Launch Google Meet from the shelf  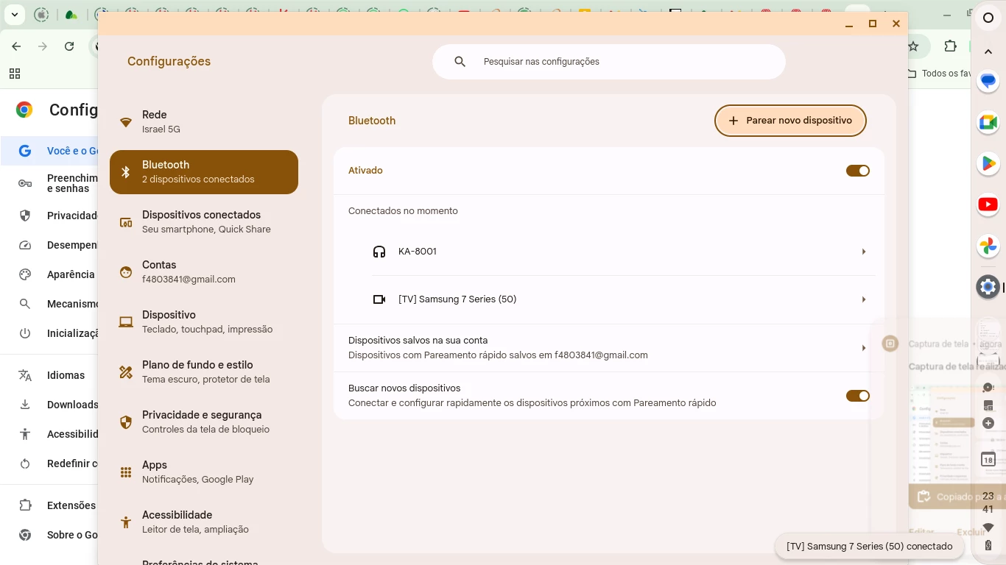click(988, 122)
